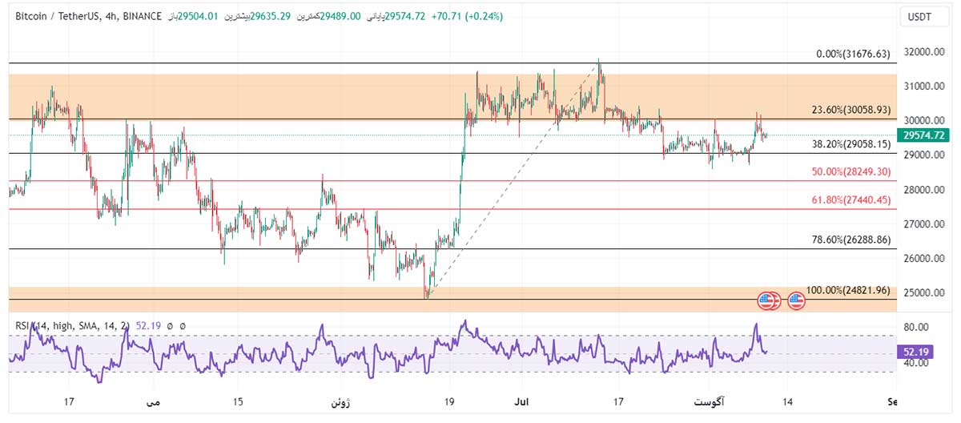Click the 40.00 RSI axis label
The width and height of the screenshot is (961, 423).
(x=915, y=363)
